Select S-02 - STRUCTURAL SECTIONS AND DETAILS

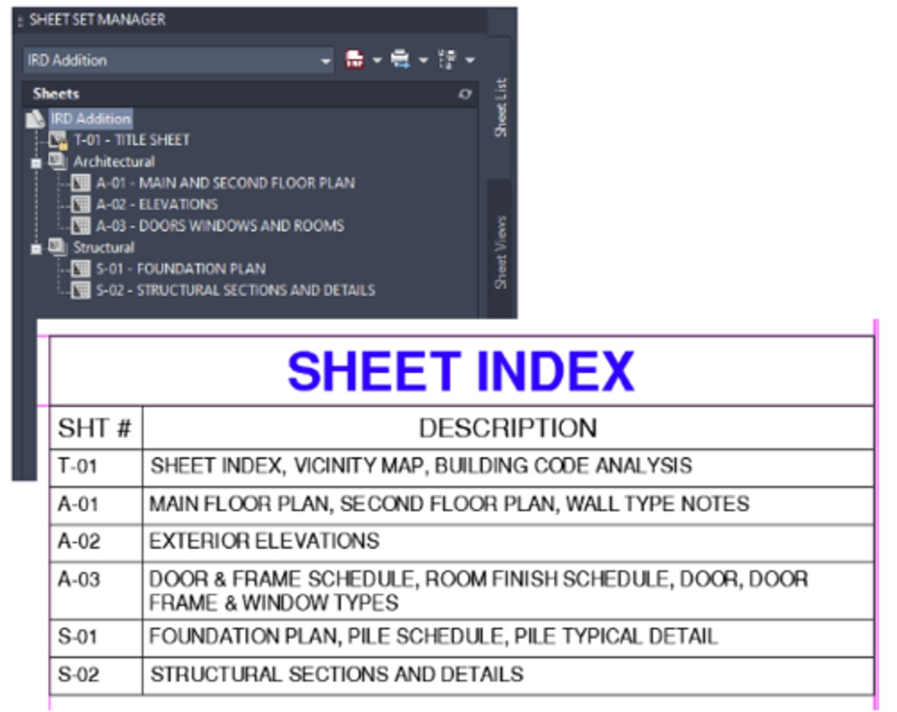(235, 290)
